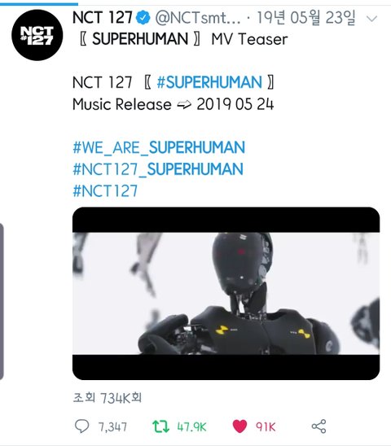Click the reply speech bubble icon

[81, 426]
